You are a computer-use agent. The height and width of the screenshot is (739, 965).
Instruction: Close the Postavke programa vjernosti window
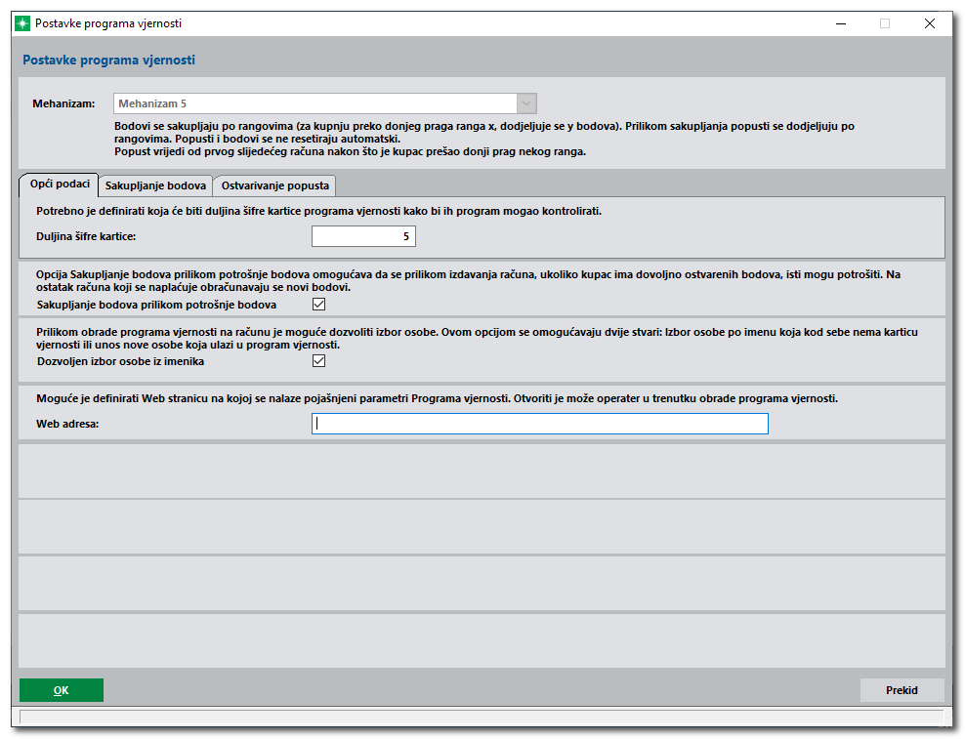(x=929, y=23)
